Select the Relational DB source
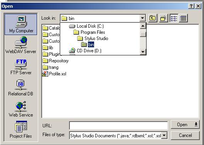Screen dimensions: 204x145 (x=20, y=88)
